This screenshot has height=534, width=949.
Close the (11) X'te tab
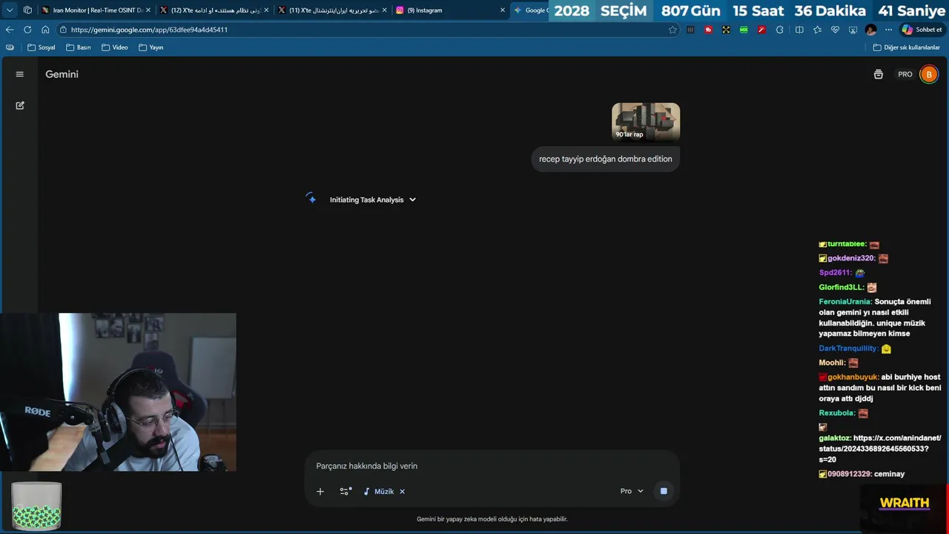tap(385, 10)
